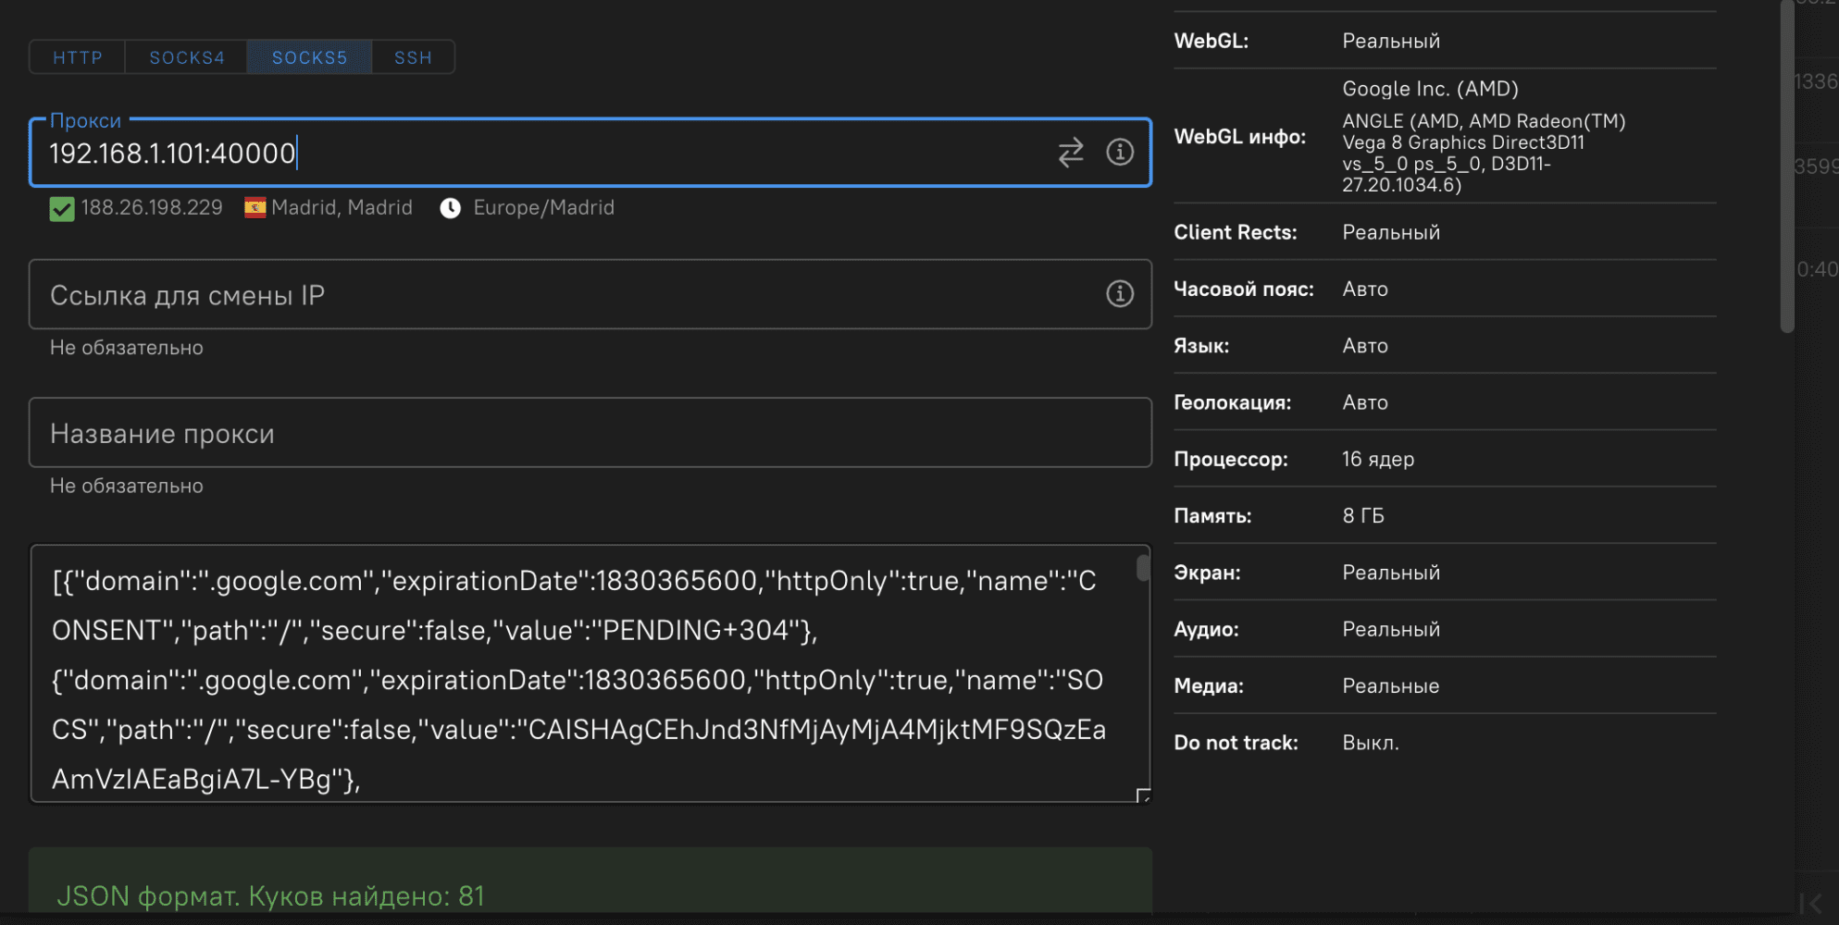Viewport: 1839px width, 925px height.
Task: Click the text area resize handle
Action: click(x=1144, y=795)
